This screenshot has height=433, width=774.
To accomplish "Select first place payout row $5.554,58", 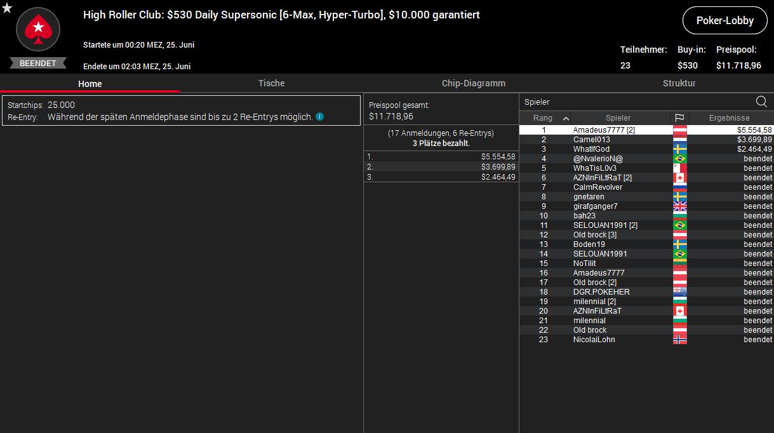I will 441,156.
